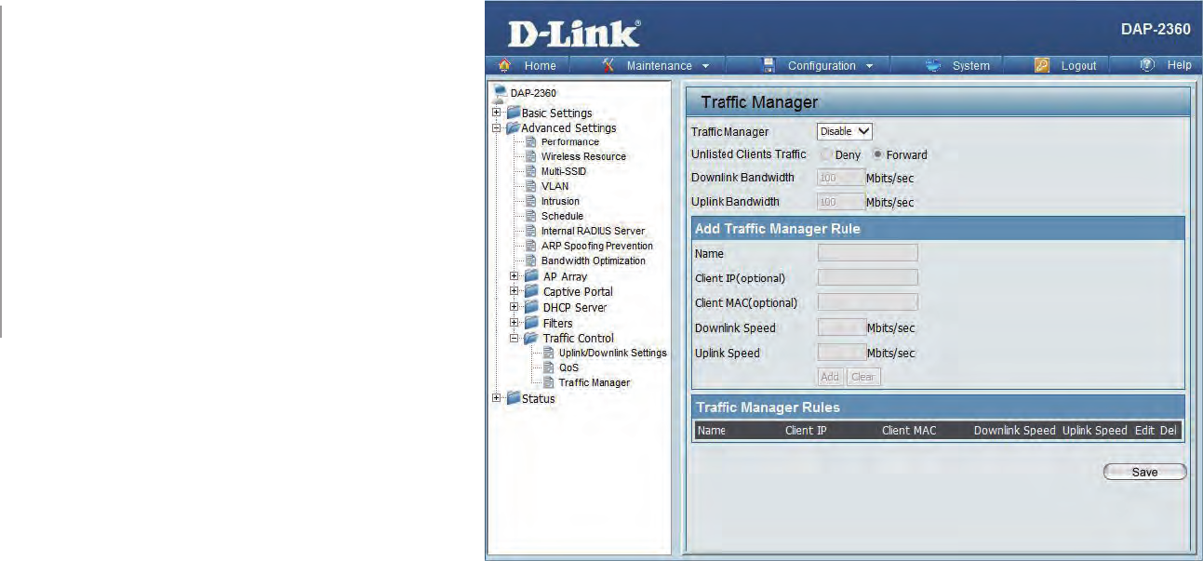The width and height of the screenshot is (1203, 561).
Task: Click the Configuration floppy disk icon
Action: 769,65
